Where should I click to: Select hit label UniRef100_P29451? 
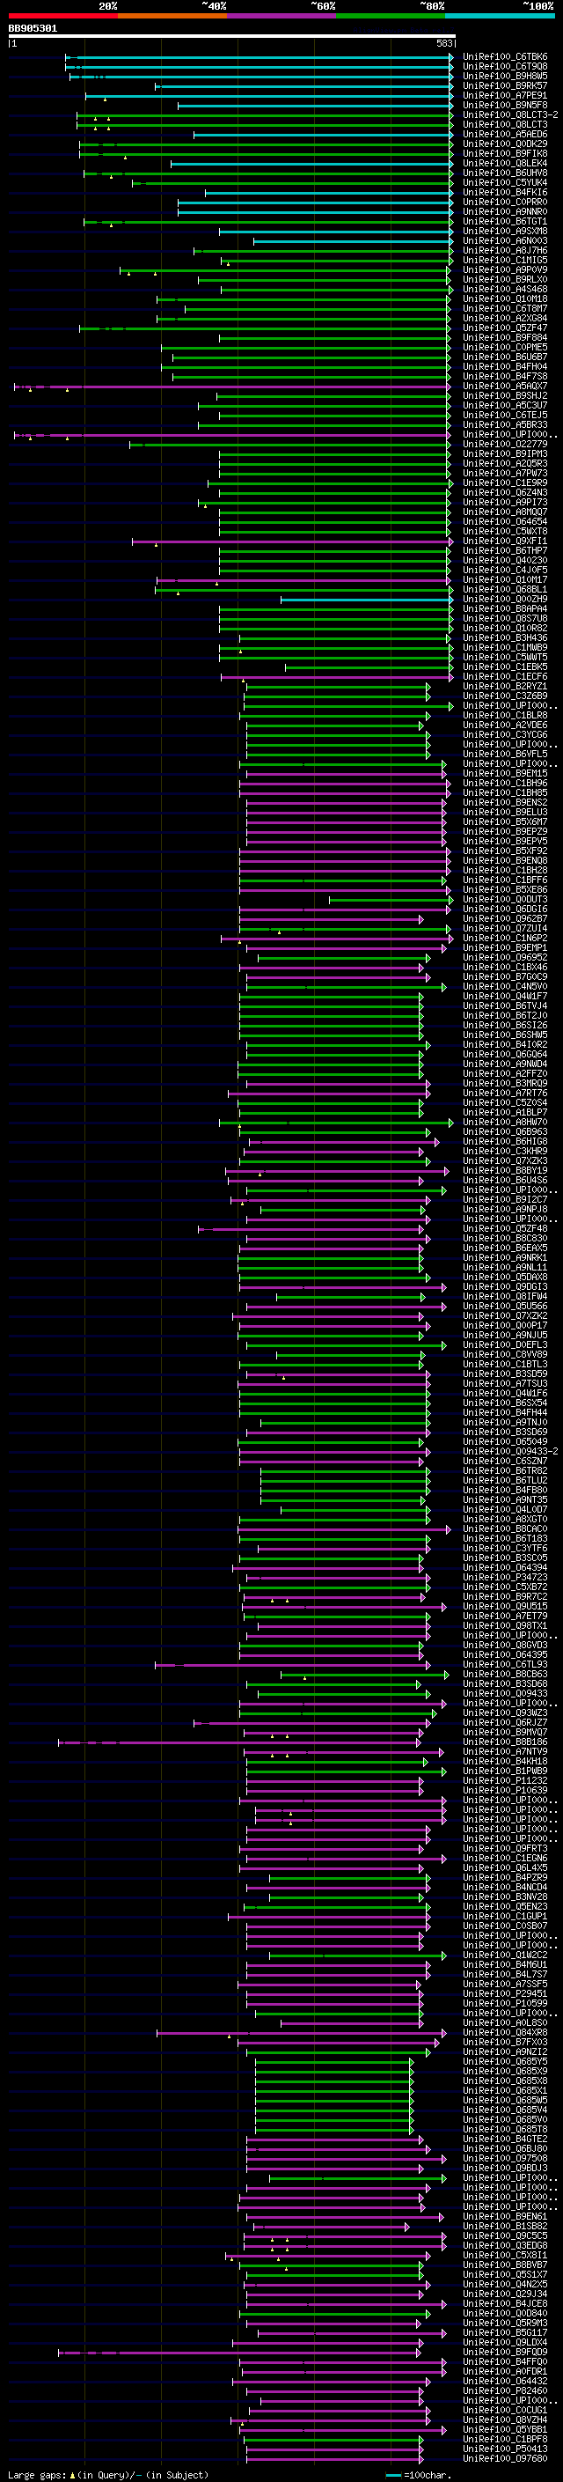(505, 1993)
